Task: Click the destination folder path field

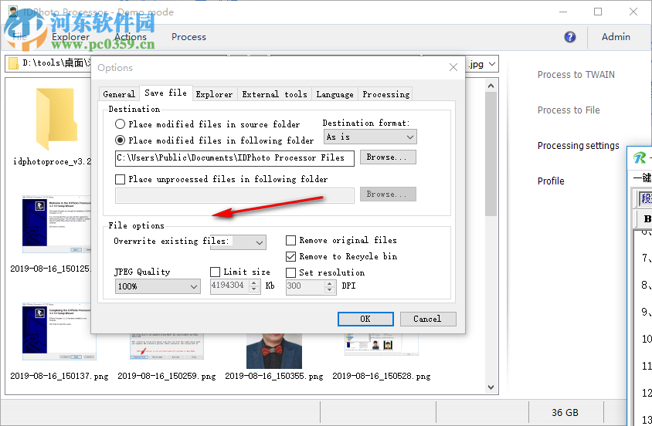Action: tap(235, 158)
